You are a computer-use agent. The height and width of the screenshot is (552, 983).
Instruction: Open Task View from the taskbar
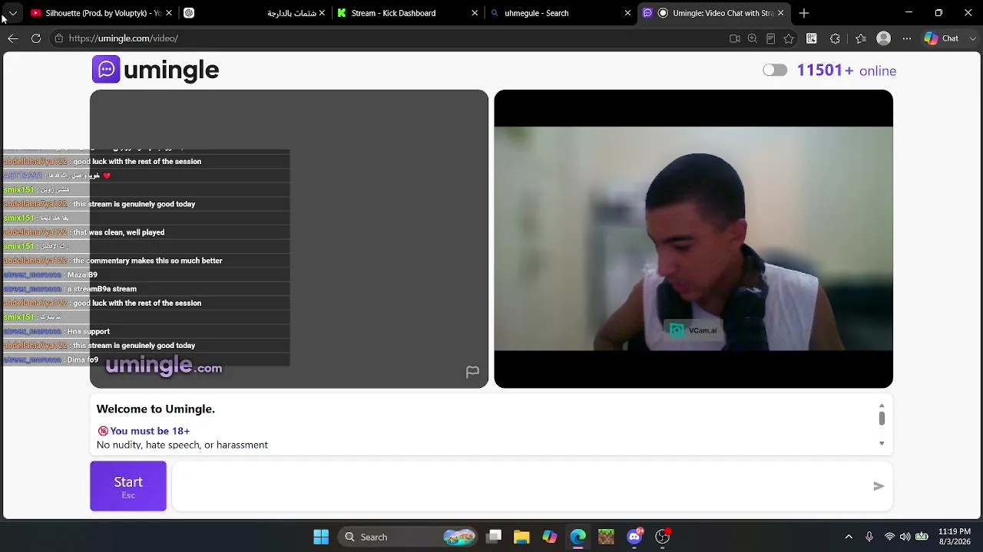[494, 537]
